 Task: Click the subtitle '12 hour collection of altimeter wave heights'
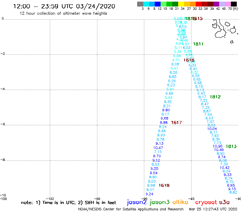pos(63,13)
